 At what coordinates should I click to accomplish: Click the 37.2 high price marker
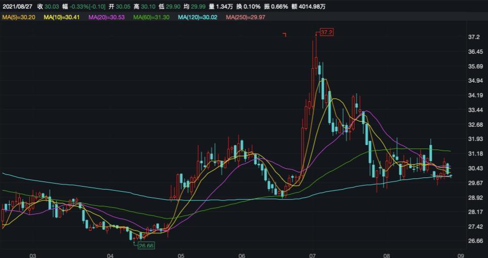pos(325,32)
